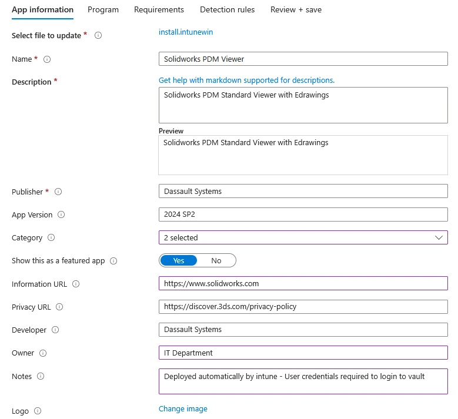Click info icon beside Logo label

click(x=38, y=411)
